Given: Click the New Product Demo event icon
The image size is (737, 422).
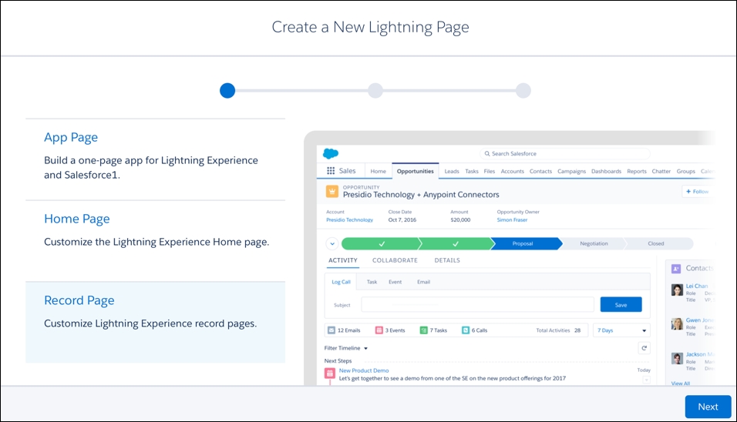Looking at the screenshot, I should (330, 373).
